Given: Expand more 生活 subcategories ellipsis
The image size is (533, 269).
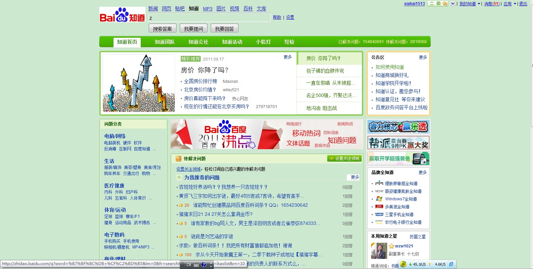Looking at the screenshot, I should click(x=154, y=174).
